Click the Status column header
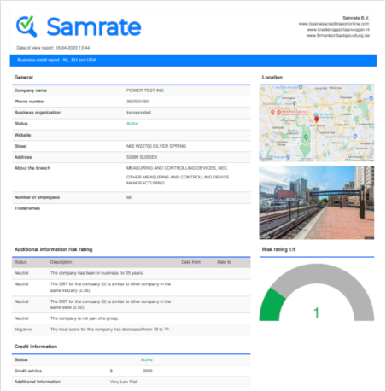Screen dimensions: 386x391 click(x=20, y=262)
